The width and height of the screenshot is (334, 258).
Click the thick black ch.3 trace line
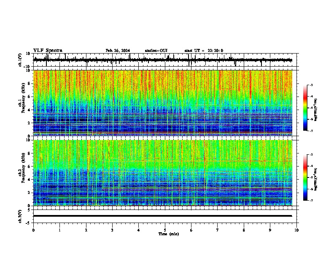point(162,216)
